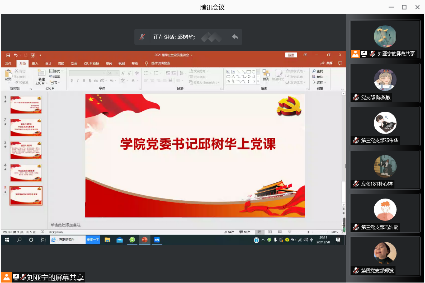This screenshot has height=283, width=425.
Task: Click the undo arrow in PowerPoint's title bar
Action: pyautogui.click(x=16, y=55)
